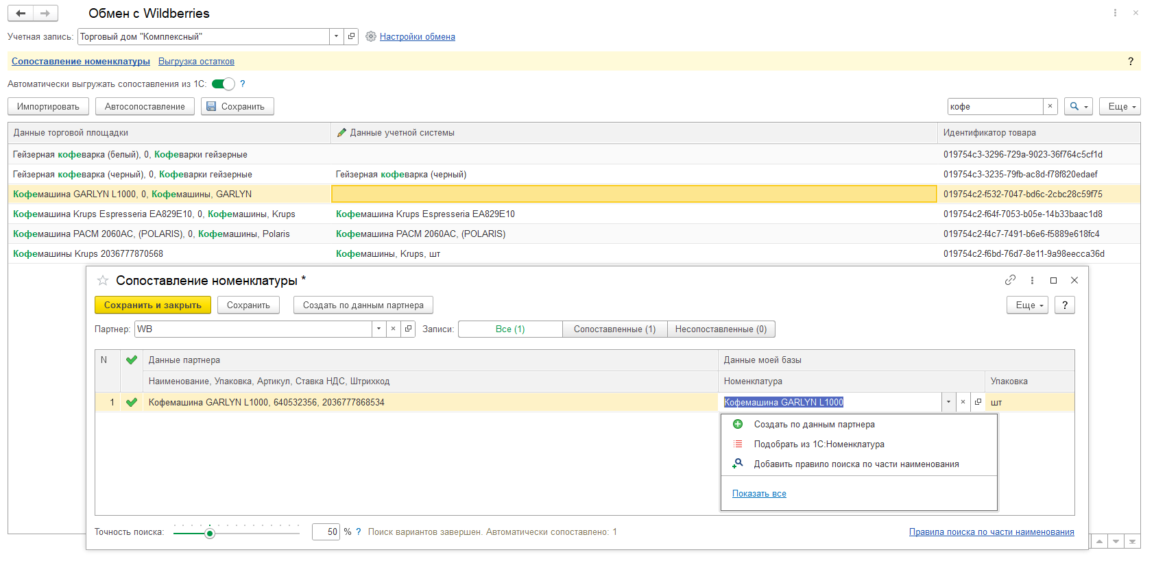Clear the Номенклатура value Кофемашина GARLYN L1000
This screenshot has height=563, width=1154.
[x=963, y=402]
